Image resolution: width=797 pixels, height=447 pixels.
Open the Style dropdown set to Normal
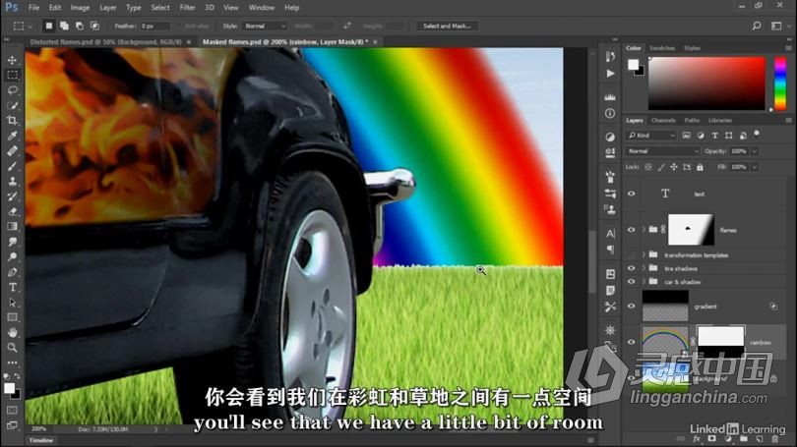pyautogui.click(x=266, y=26)
